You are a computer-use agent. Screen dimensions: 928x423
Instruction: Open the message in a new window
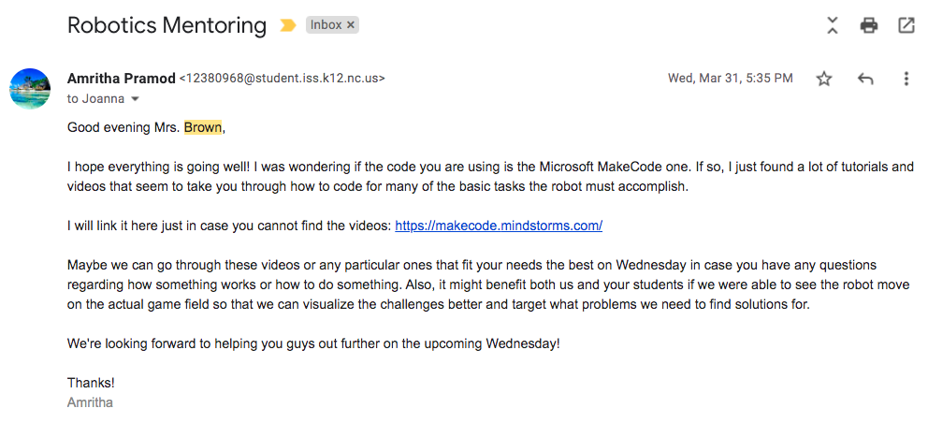pos(906,25)
